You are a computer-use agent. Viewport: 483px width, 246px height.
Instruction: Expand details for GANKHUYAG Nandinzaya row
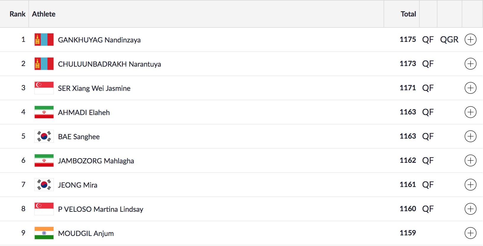[x=470, y=40]
